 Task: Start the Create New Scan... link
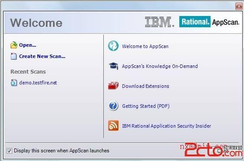(42, 56)
